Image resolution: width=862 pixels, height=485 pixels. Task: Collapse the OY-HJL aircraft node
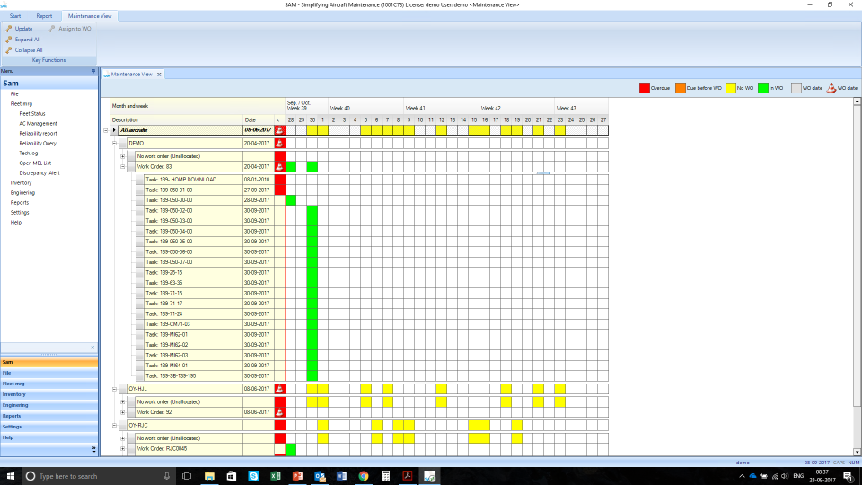[114, 389]
